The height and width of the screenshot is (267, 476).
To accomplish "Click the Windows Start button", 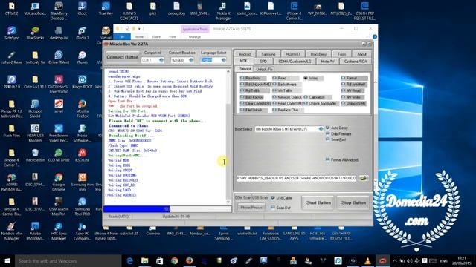I will (x=7, y=260).
